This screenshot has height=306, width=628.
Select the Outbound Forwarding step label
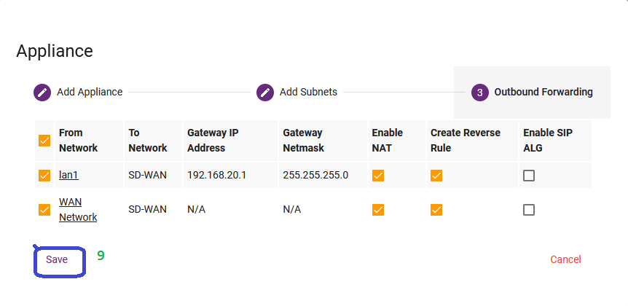tap(543, 92)
